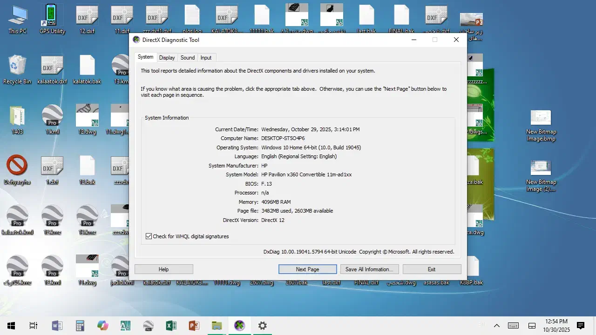
Task: Open the Recycle Bin desktop icon
Action: pyautogui.click(x=17, y=70)
